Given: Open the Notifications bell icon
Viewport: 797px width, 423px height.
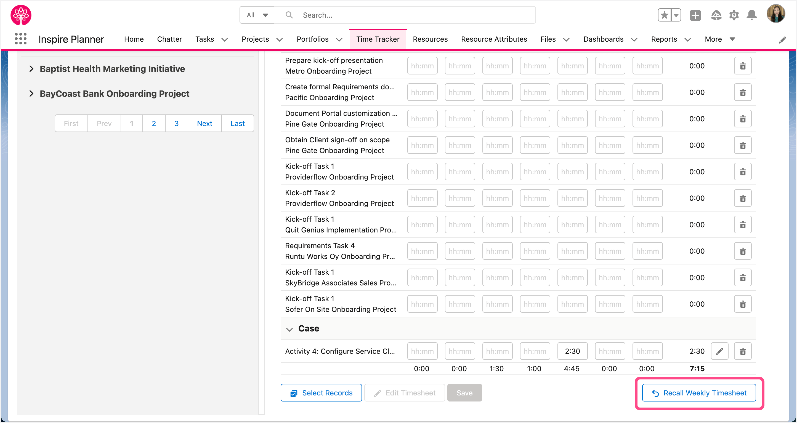Looking at the screenshot, I should [x=752, y=15].
